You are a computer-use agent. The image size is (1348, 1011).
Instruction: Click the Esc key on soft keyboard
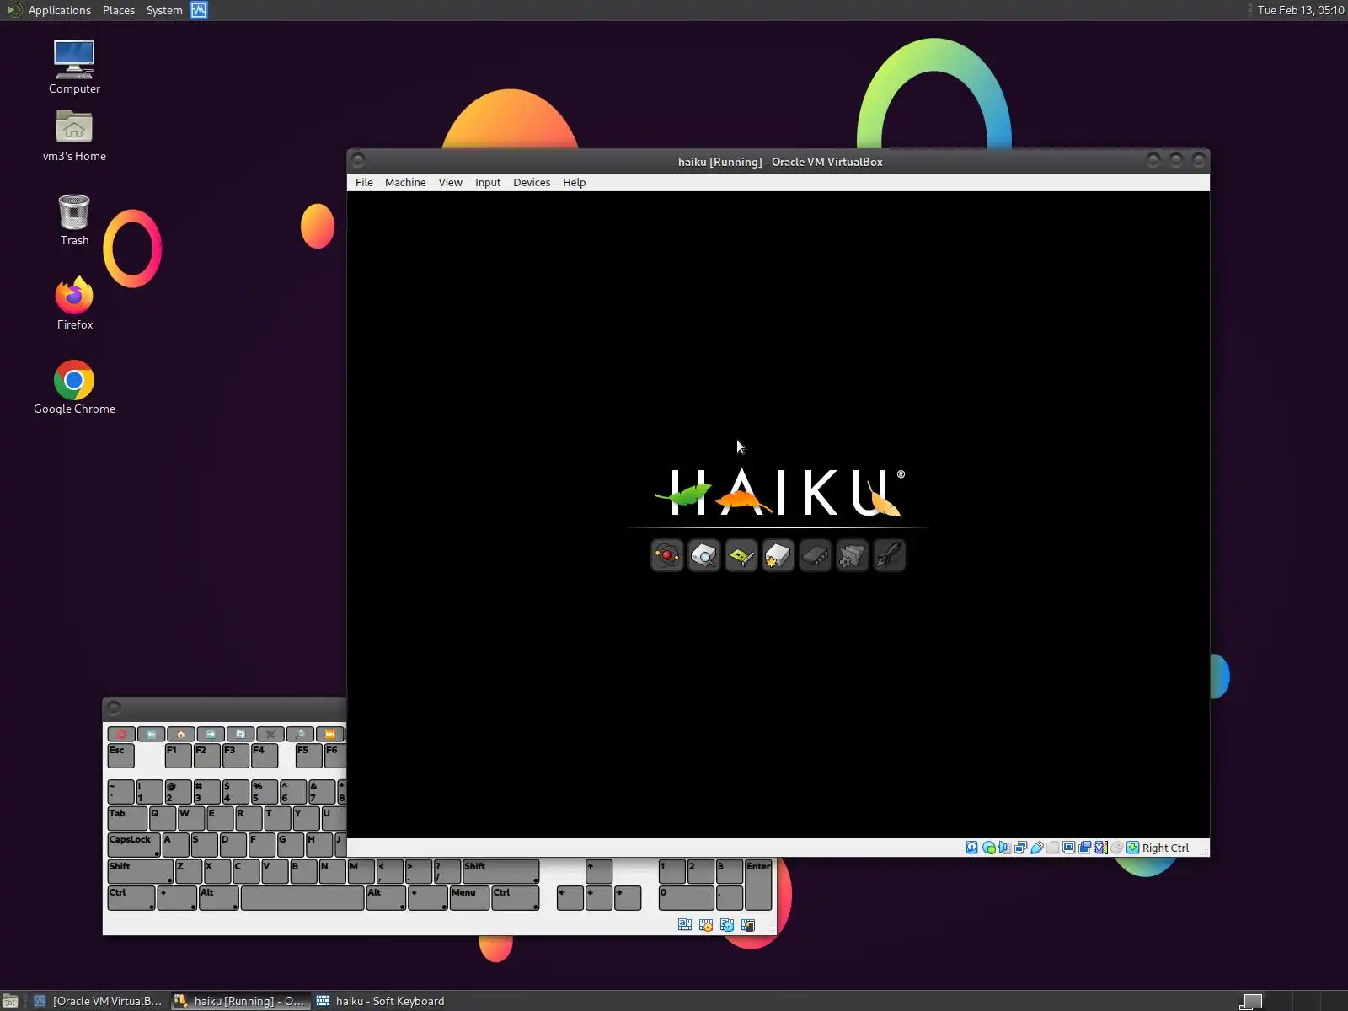pyautogui.click(x=120, y=755)
